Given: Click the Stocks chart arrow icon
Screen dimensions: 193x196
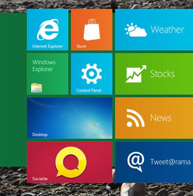Looking at the screenshot, I should [136, 74].
